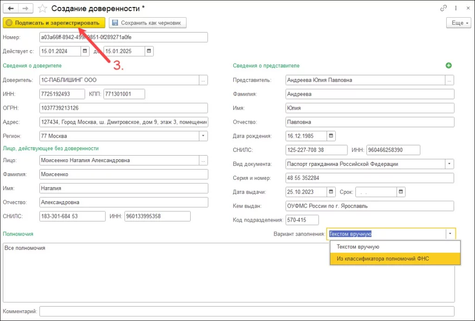This screenshot has width=475, height=321.
Task: Click the back navigation arrow
Action: pos(11,8)
